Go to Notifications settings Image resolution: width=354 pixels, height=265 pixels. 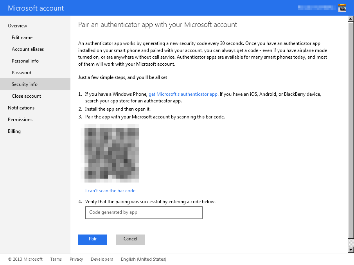tap(21, 108)
